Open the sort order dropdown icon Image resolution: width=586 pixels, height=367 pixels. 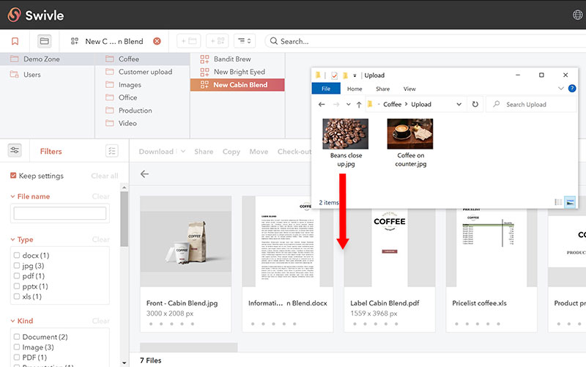point(245,41)
